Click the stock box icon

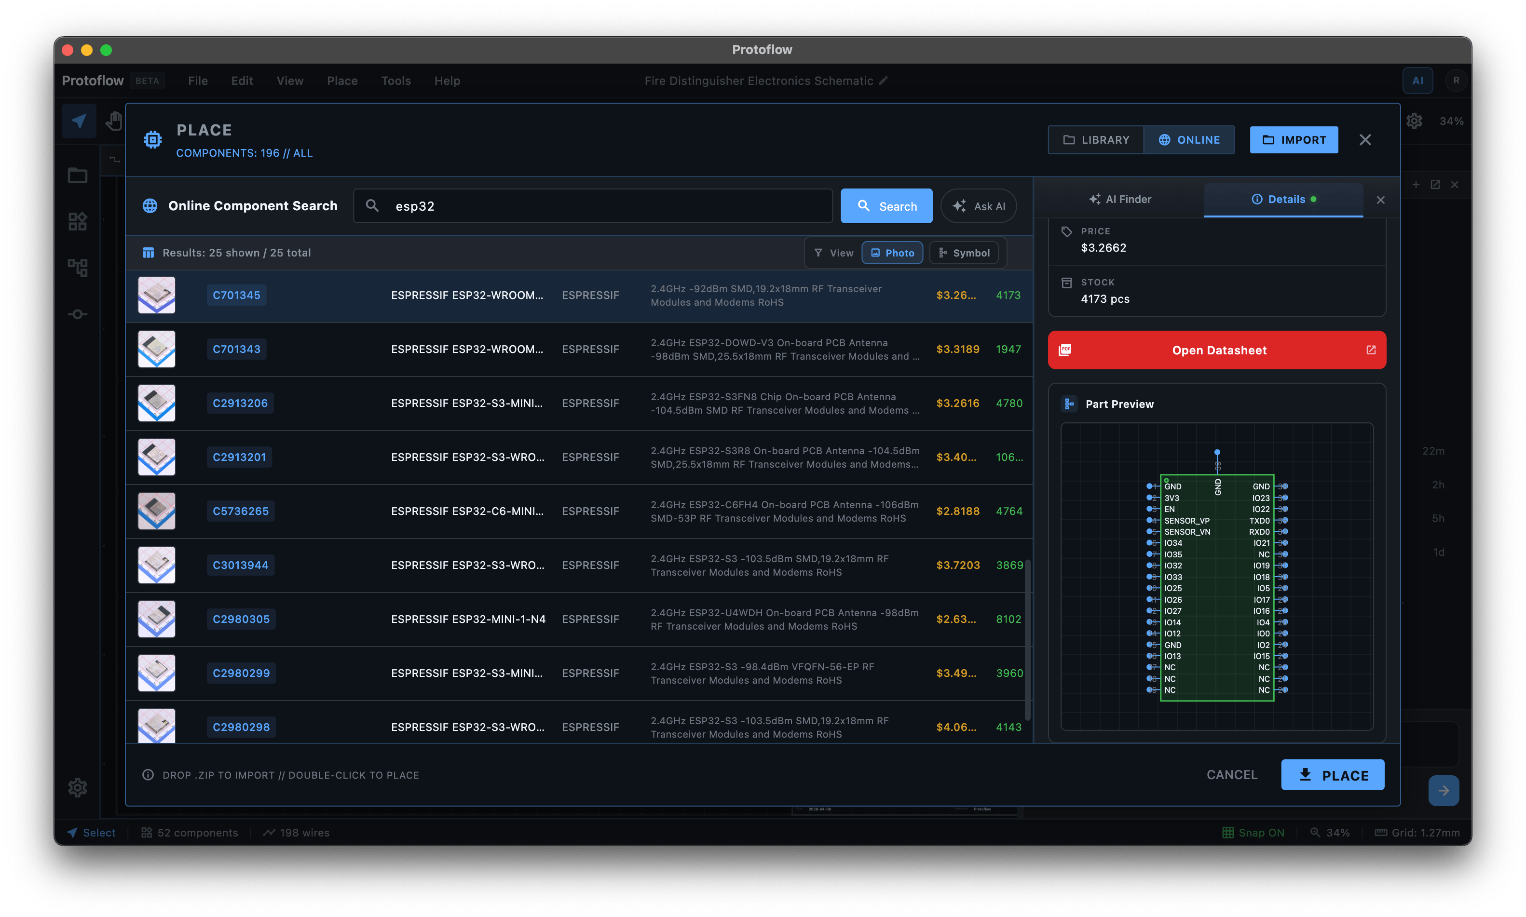tap(1067, 283)
